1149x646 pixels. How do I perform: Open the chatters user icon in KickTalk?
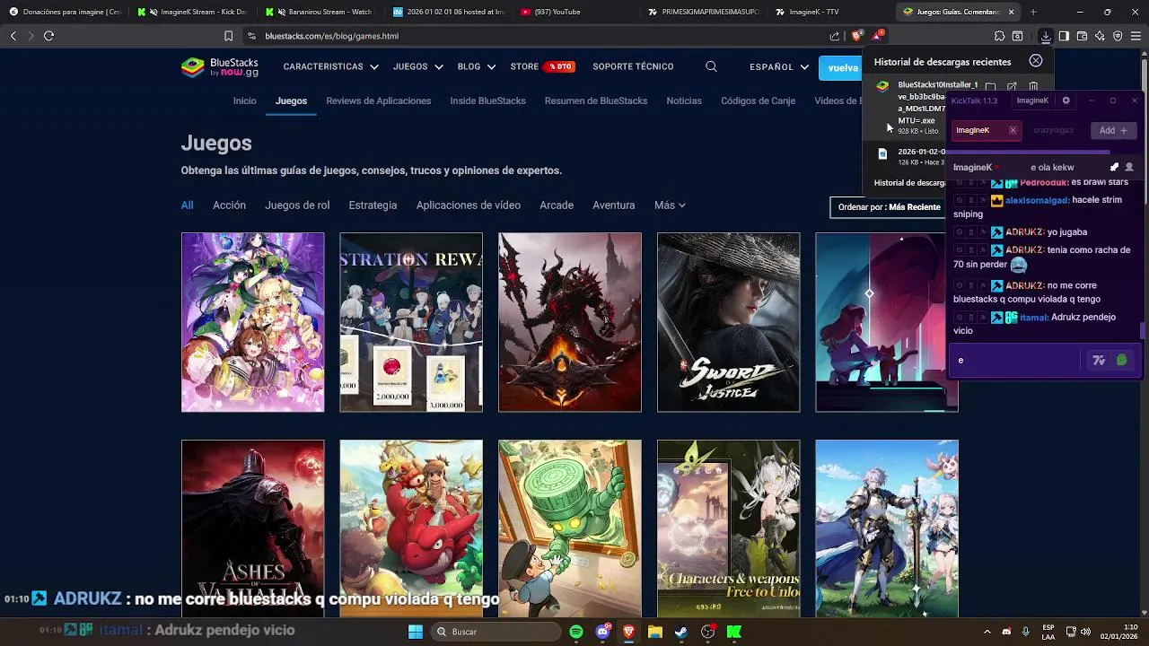coord(1129,167)
